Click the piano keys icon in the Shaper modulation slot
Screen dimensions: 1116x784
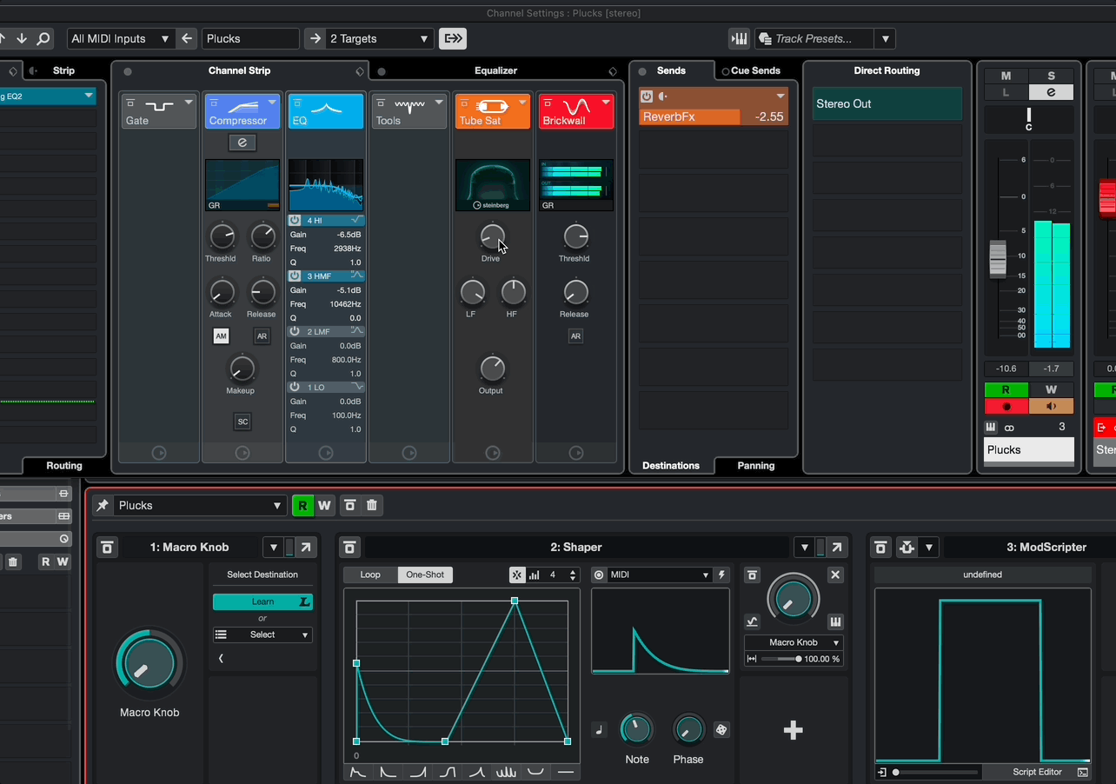[x=835, y=621]
